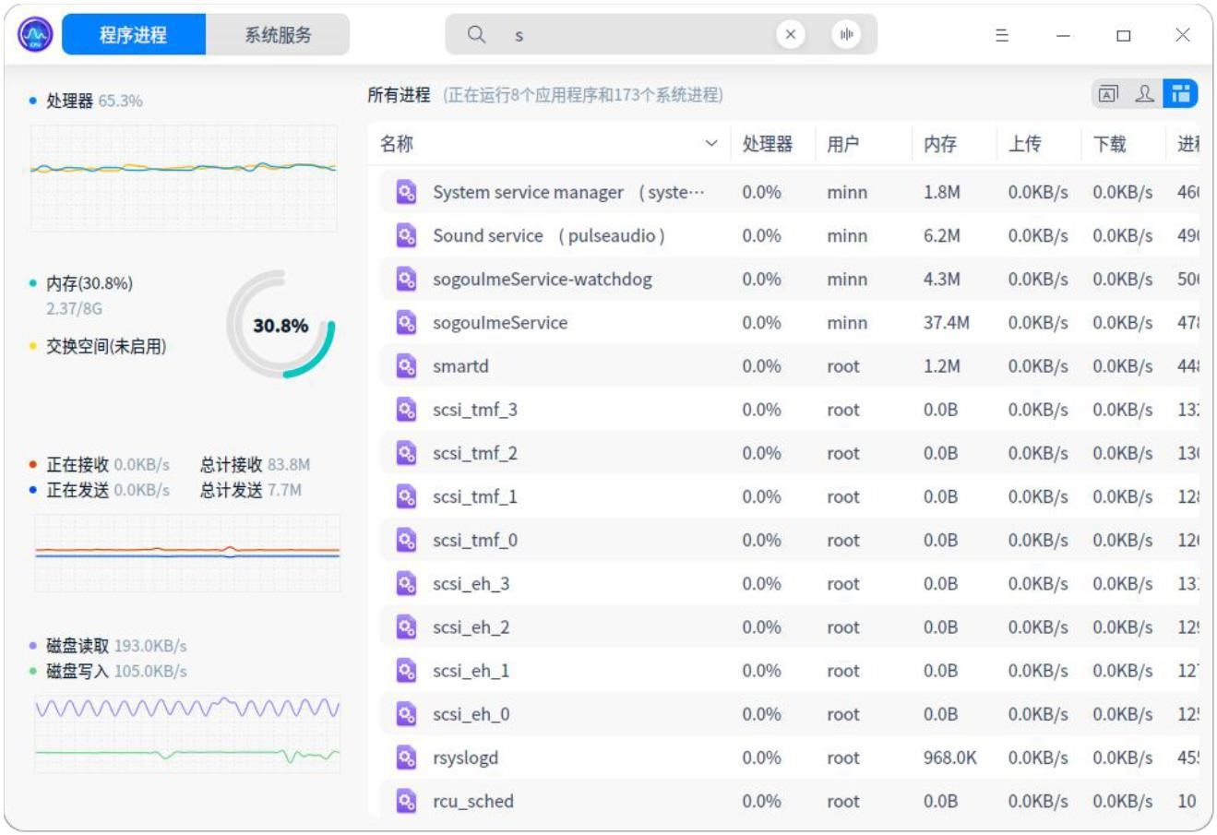Select System service manager process name
The height and width of the screenshot is (835, 1217).
[568, 192]
